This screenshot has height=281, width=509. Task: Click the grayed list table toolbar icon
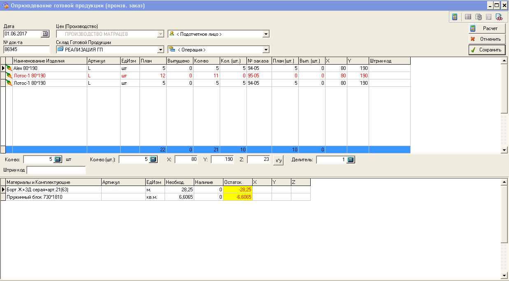[489, 17]
